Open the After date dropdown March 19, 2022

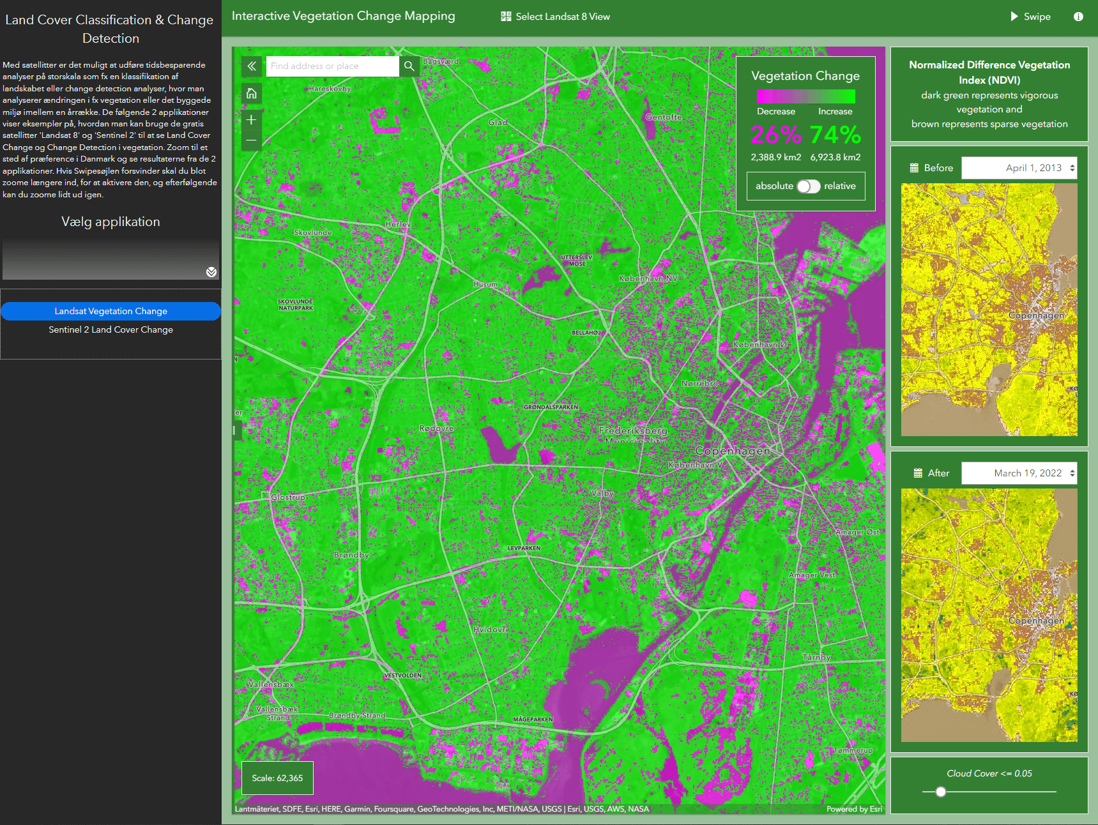tap(1019, 473)
